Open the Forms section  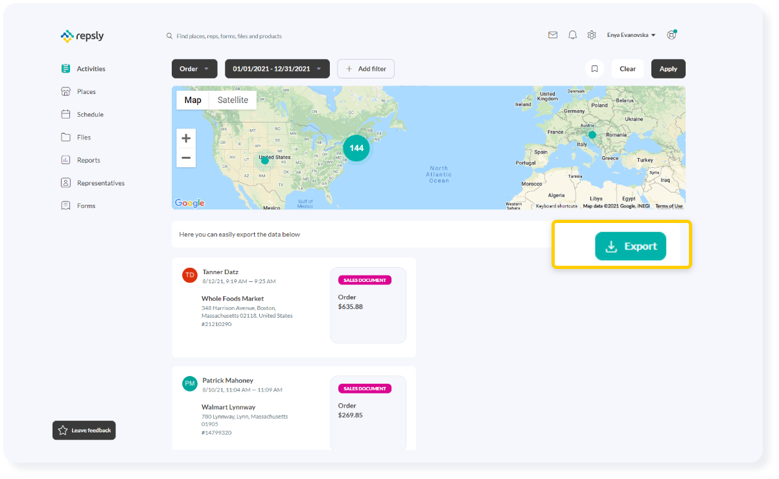click(78, 205)
